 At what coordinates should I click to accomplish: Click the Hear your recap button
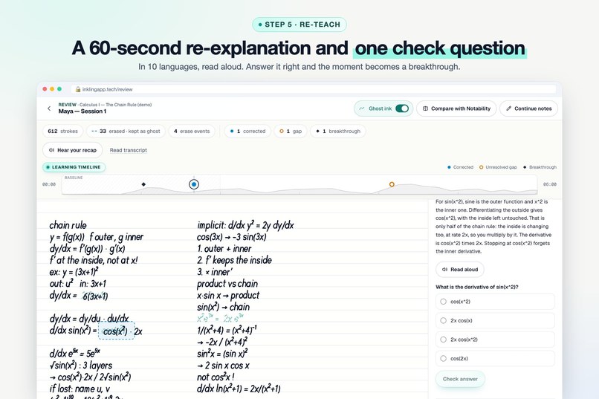pos(73,150)
